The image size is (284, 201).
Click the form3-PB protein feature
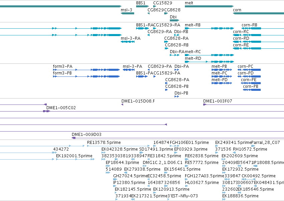tap(86, 76)
